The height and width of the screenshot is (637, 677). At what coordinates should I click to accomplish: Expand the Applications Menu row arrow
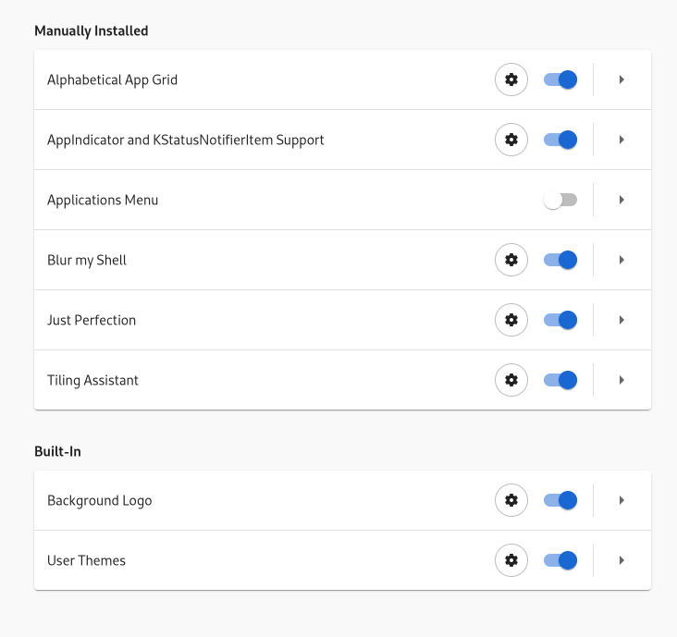click(x=622, y=200)
